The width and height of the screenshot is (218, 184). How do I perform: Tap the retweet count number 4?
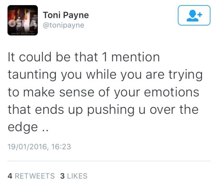(10, 176)
